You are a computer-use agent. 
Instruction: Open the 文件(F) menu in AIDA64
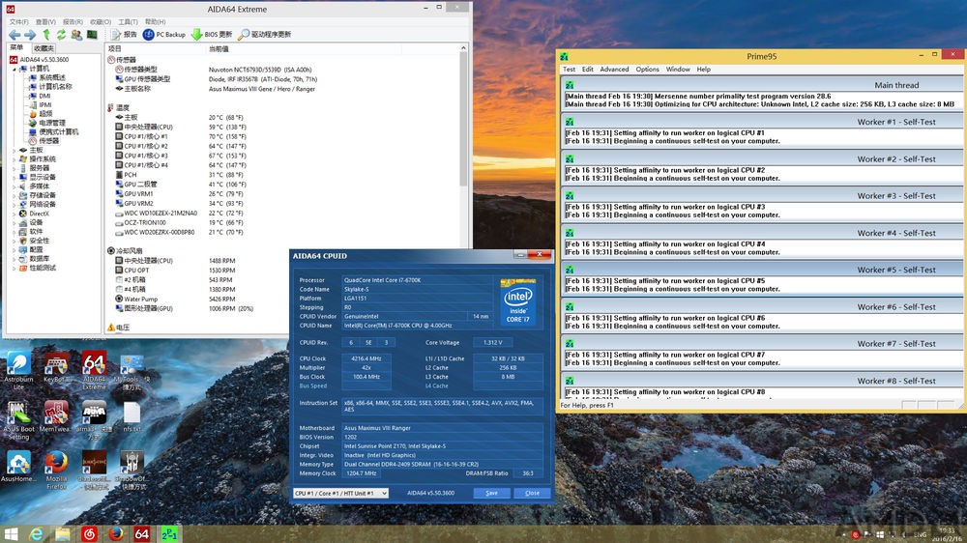[18, 21]
